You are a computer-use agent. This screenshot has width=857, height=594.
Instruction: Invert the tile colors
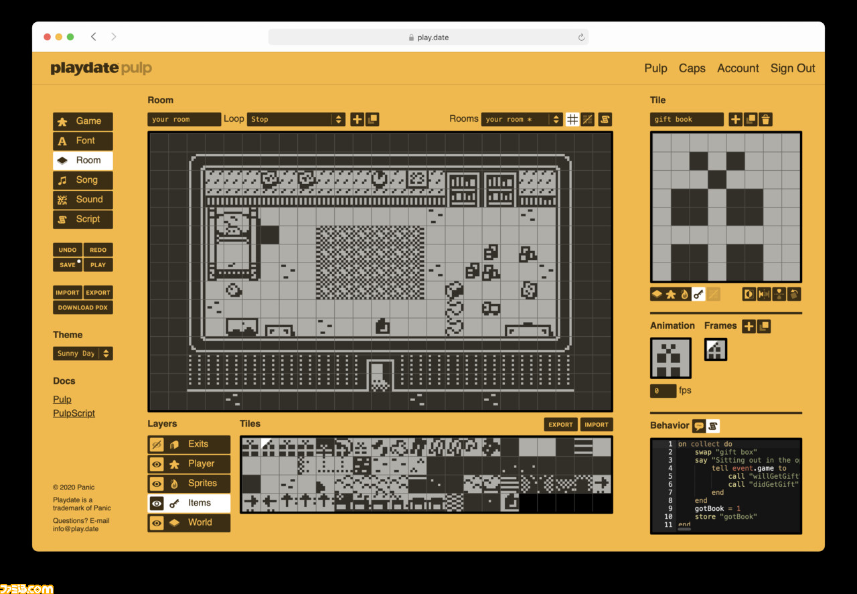tap(749, 294)
